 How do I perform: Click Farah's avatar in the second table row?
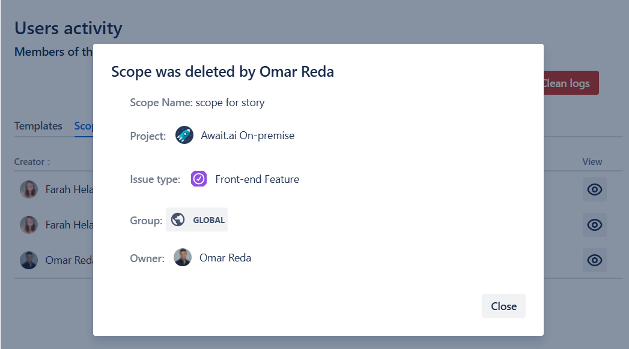pyautogui.click(x=29, y=225)
